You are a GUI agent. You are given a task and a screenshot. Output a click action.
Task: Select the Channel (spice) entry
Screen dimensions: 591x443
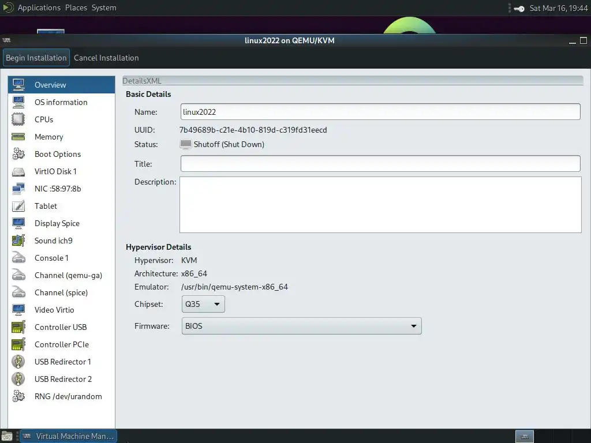(61, 292)
